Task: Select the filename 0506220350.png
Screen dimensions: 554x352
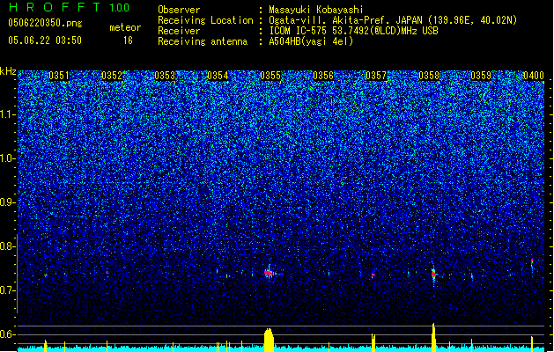Action: (x=45, y=23)
